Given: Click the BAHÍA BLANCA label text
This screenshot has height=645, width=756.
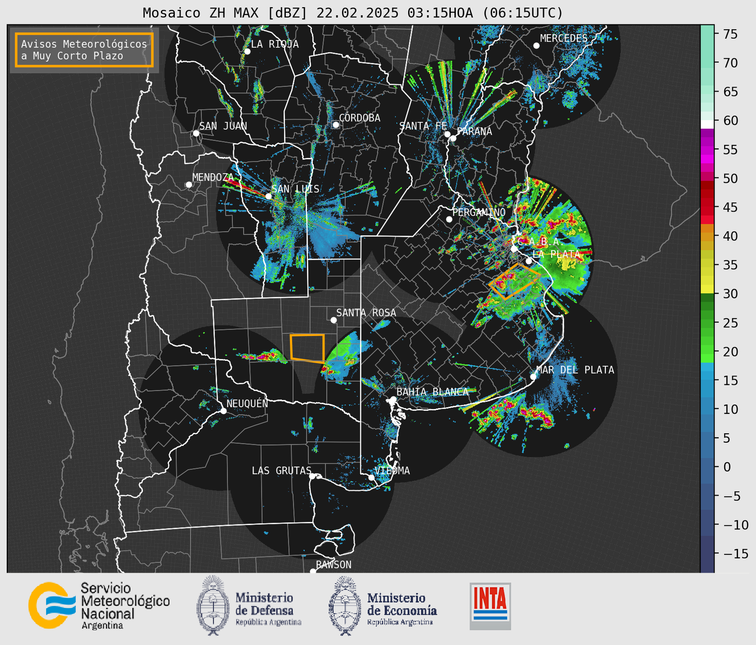Looking at the screenshot, I should click(x=432, y=392).
